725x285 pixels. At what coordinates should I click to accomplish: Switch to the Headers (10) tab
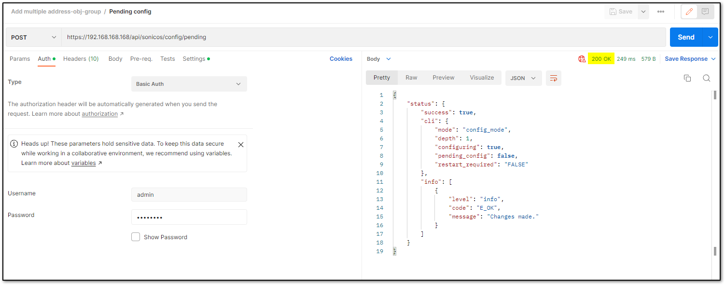(x=81, y=59)
